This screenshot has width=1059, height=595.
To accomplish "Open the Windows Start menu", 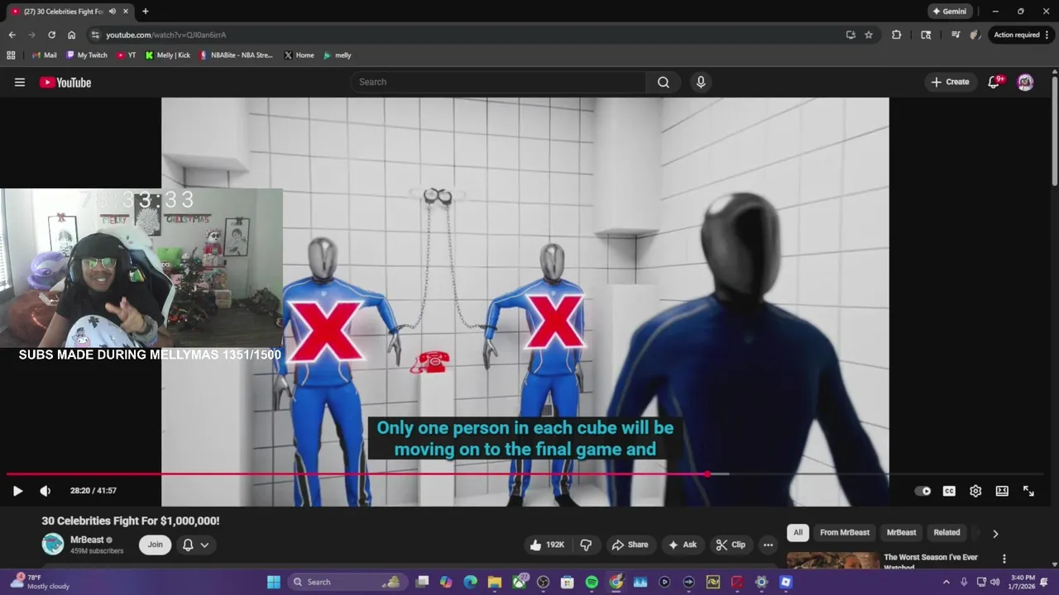I will click(273, 582).
